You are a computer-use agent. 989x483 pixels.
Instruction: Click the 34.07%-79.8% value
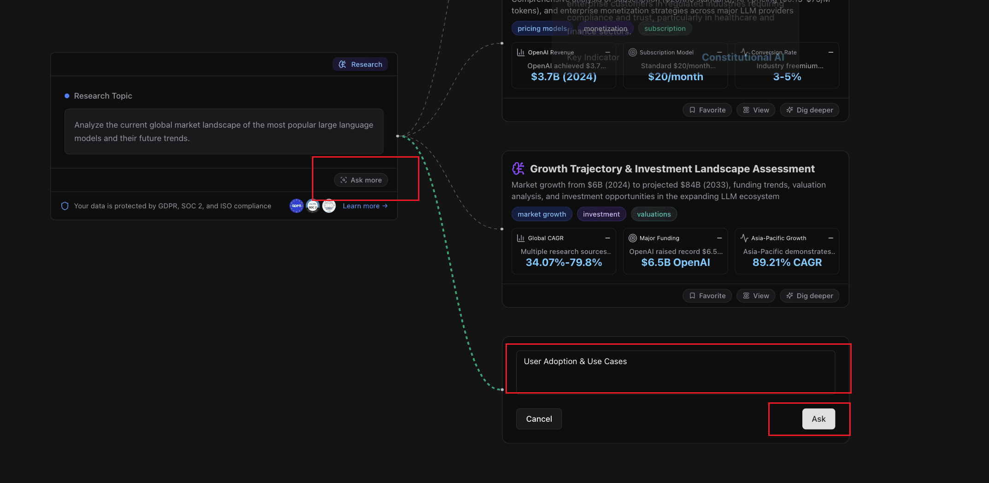tap(564, 263)
